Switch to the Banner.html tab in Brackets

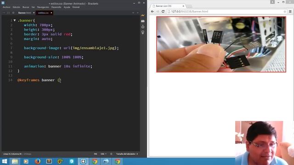tap(24, 13)
